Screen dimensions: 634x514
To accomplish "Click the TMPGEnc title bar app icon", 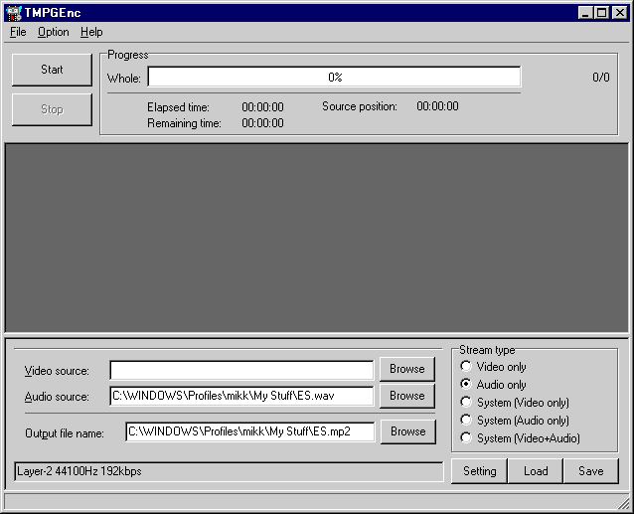I will coord(14,13).
